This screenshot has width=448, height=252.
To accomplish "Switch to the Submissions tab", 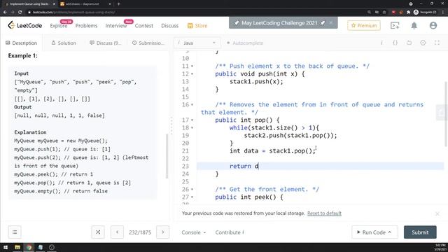I will click(x=148, y=43).
